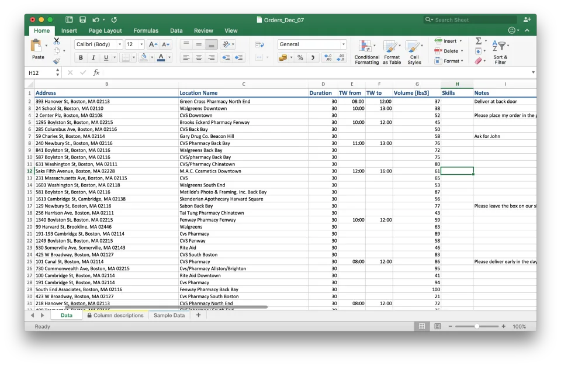Increase decimal places
Viewport: 561px width, 366px height.
(328, 57)
